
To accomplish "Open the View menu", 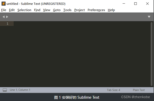I will pos(47,10).
